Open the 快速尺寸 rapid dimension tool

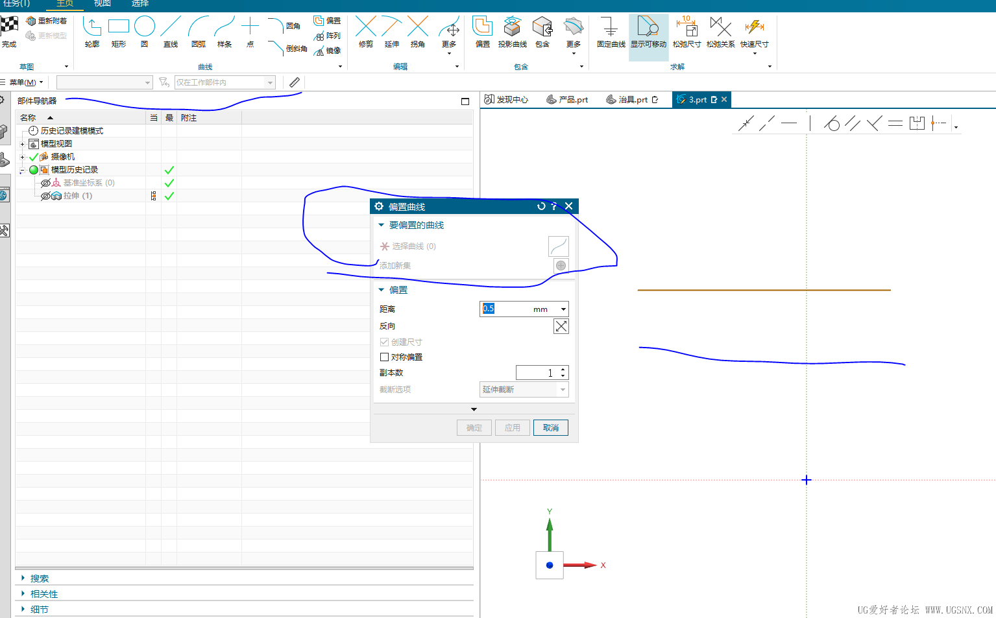coord(754,32)
